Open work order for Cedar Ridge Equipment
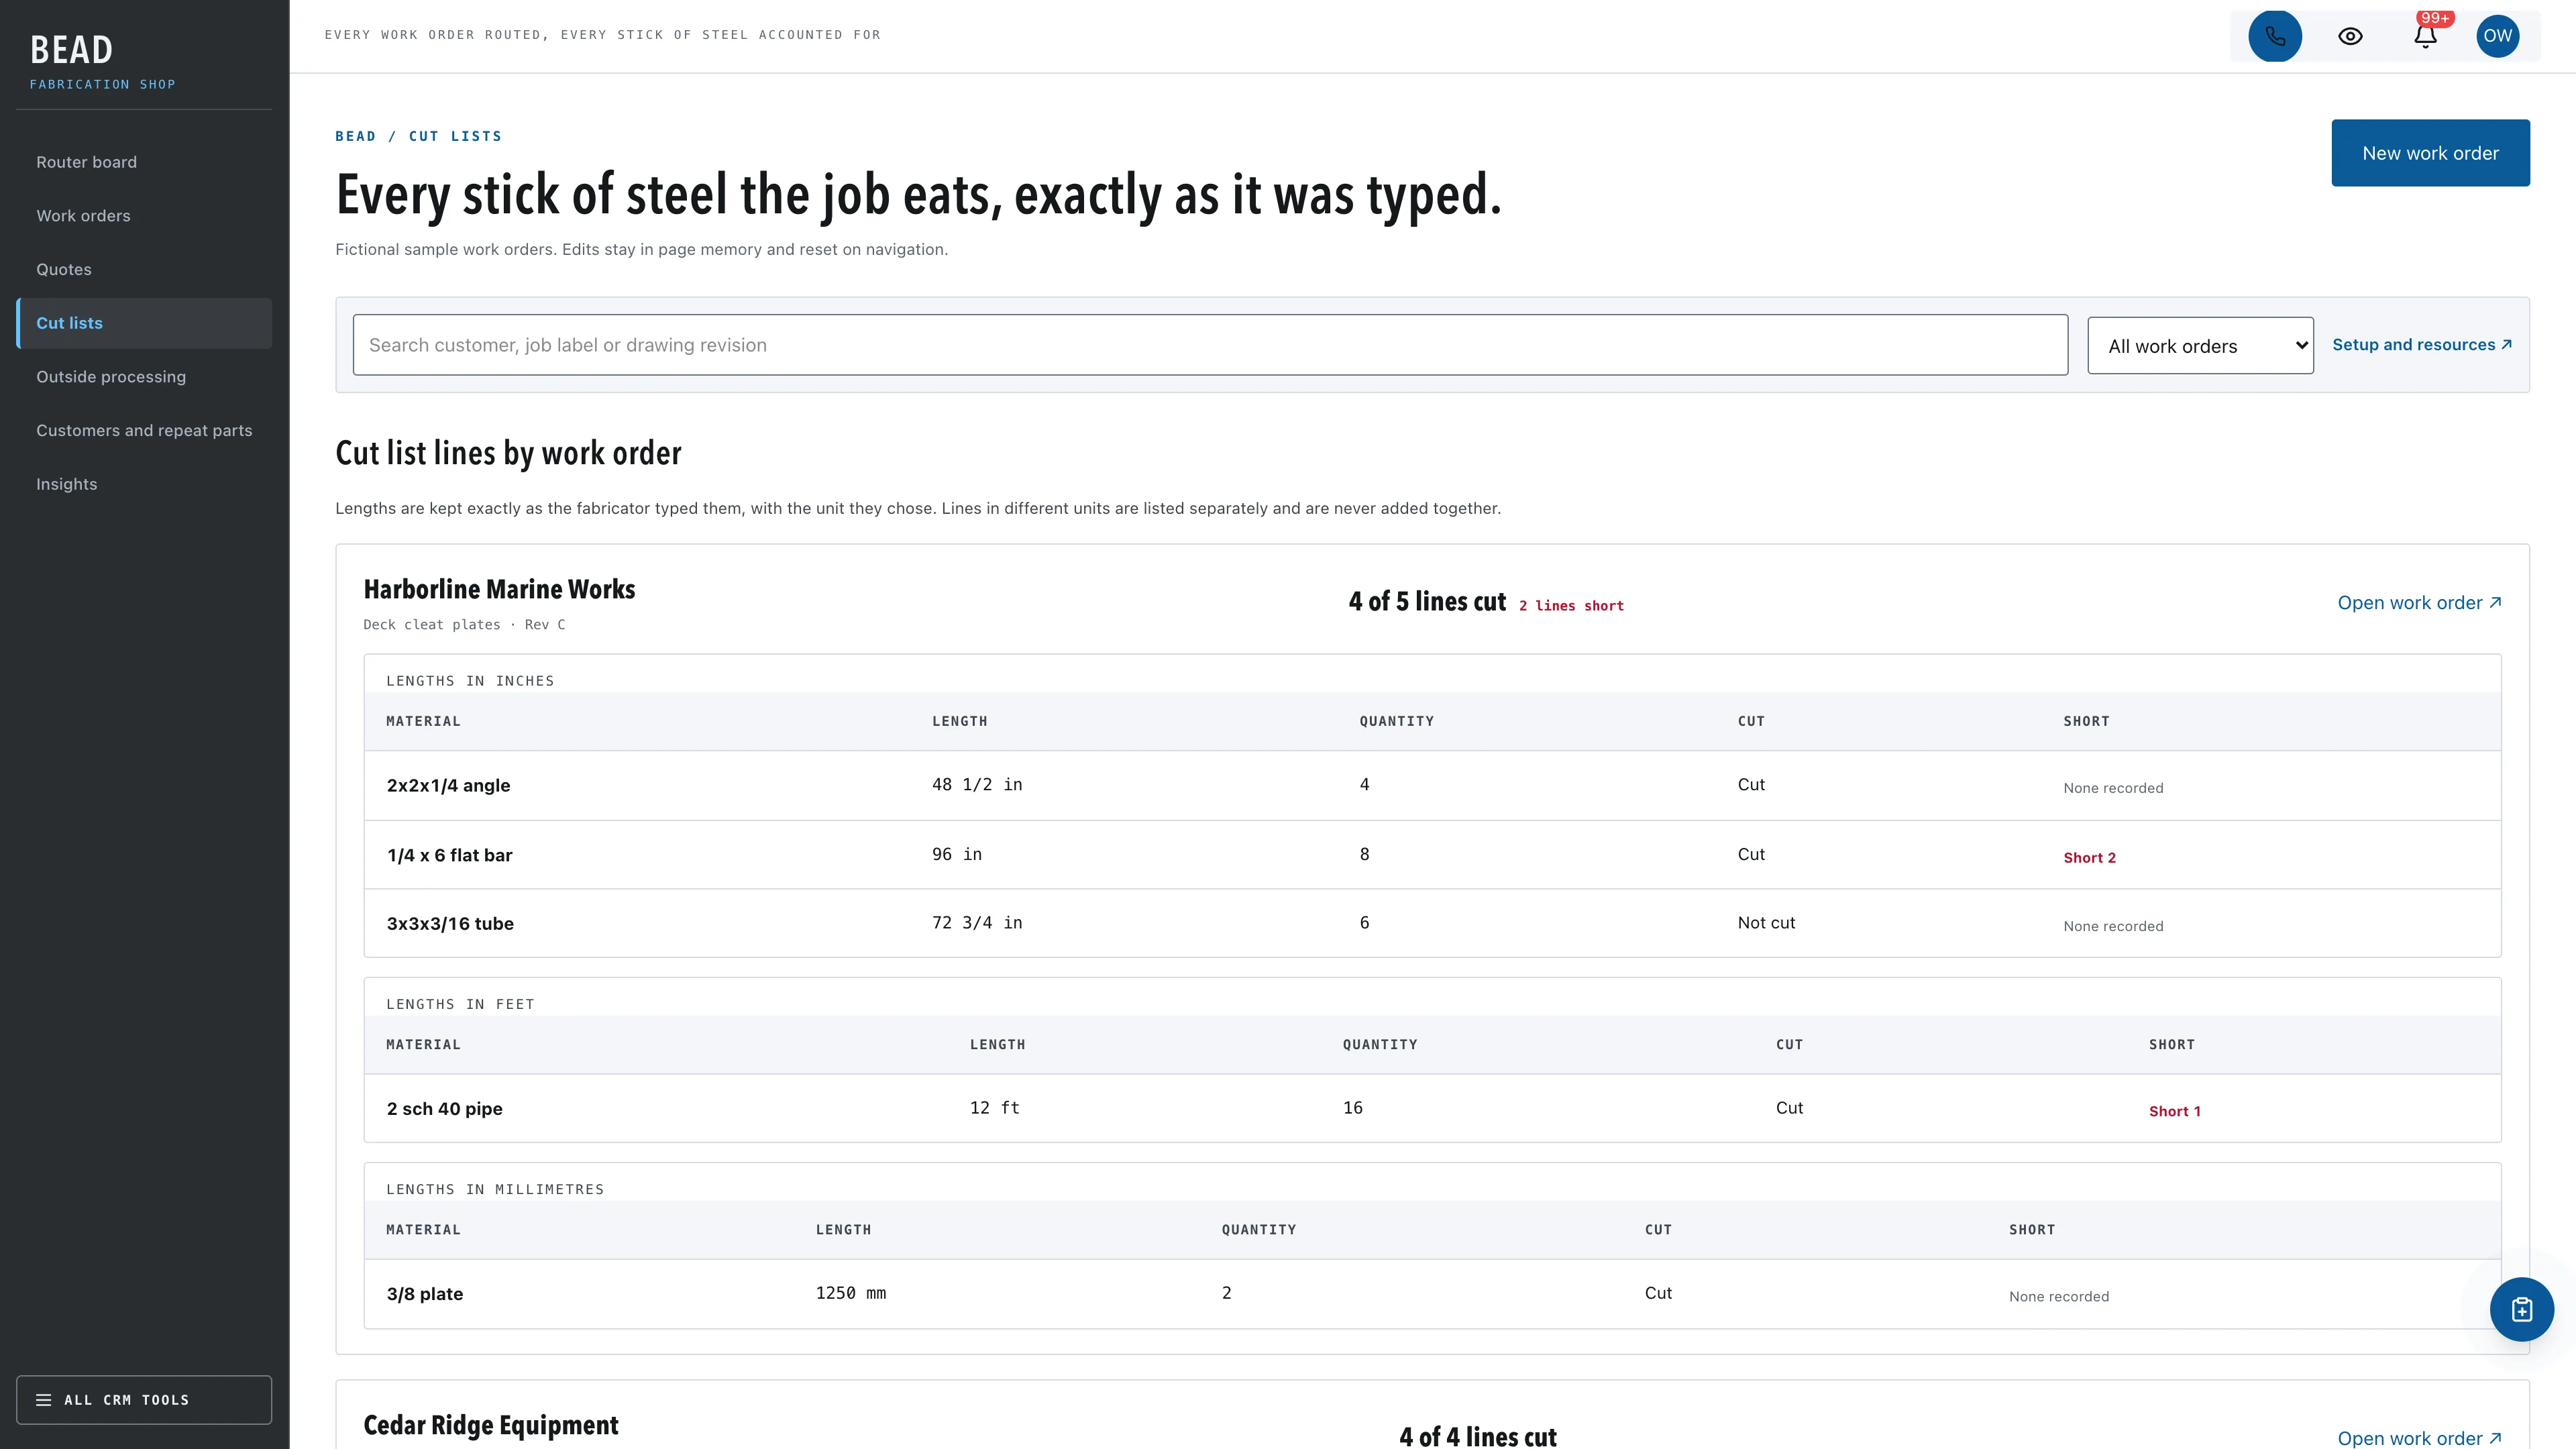2576x1449 pixels. coord(2419,1438)
